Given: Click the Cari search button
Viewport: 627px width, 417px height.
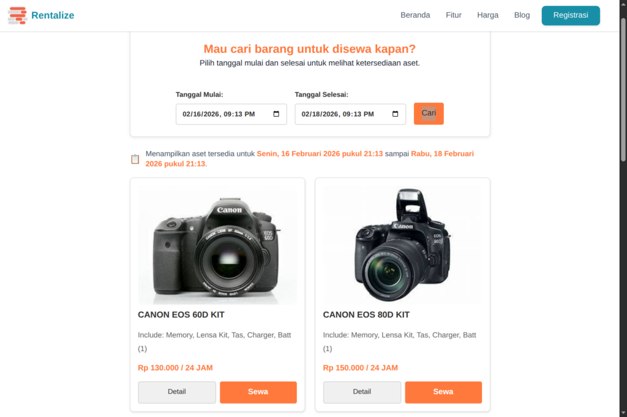Looking at the screenshot, I should [429, 114].
